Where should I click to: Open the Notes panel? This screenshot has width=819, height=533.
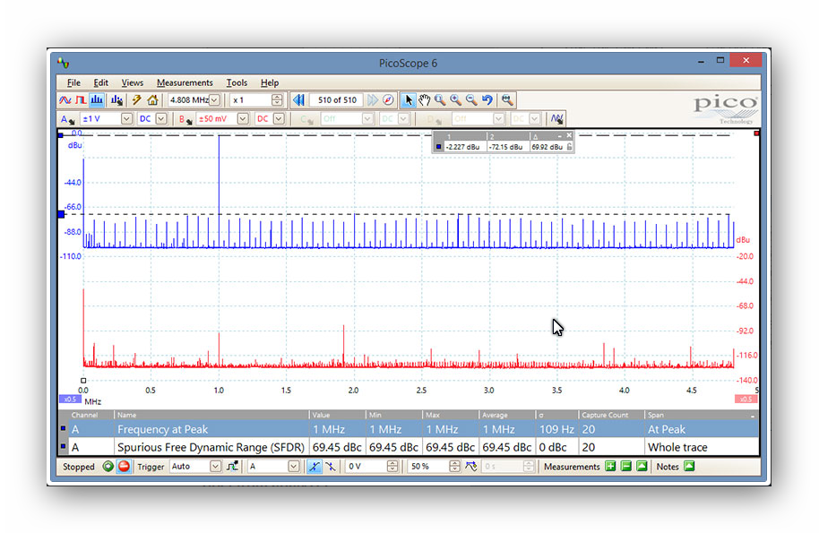tap(689, 467)
